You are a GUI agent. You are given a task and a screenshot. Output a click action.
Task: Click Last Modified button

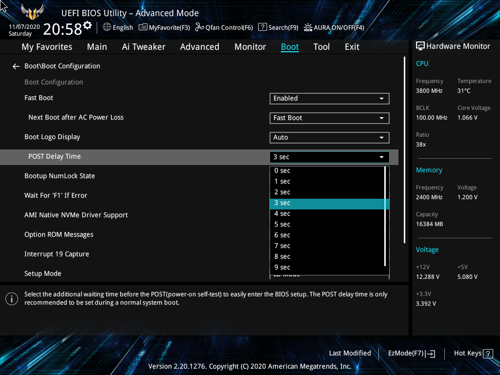[x=350, y=354]
